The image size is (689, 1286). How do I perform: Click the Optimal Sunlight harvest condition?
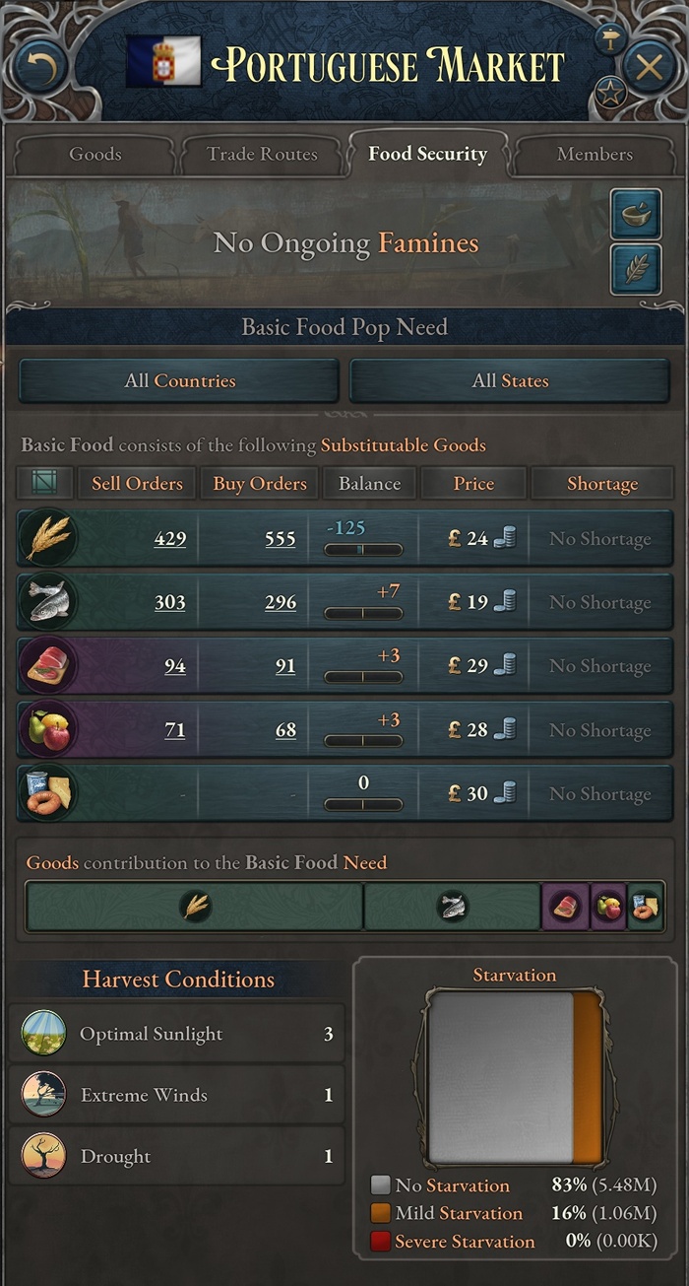(177, 1034)
